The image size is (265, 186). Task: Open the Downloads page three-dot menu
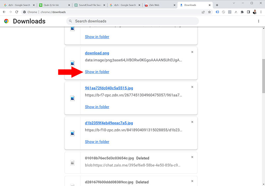click(x=259, y=21)
